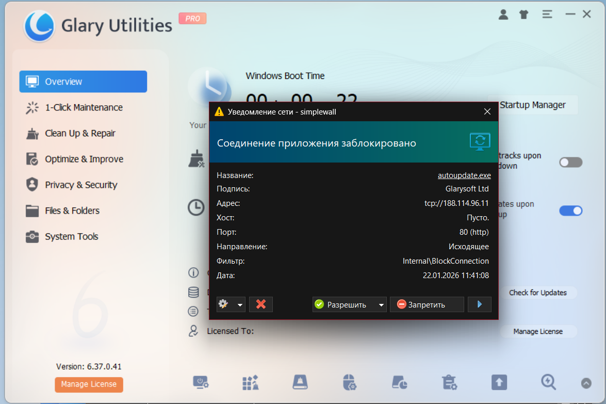The width and height of the screenshot is (606, 404).
Task: Switch to Optimize & Improve
Action: [x=83, y=159]
